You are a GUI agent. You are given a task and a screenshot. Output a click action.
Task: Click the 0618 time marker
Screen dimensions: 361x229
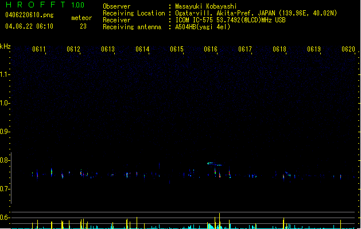280,49
